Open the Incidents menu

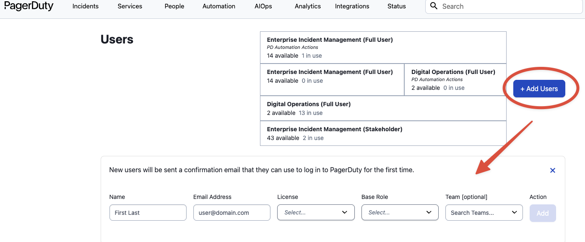(x=86, y=6)
